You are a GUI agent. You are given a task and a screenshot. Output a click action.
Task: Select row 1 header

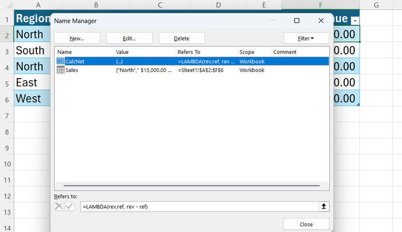[7, 19]
